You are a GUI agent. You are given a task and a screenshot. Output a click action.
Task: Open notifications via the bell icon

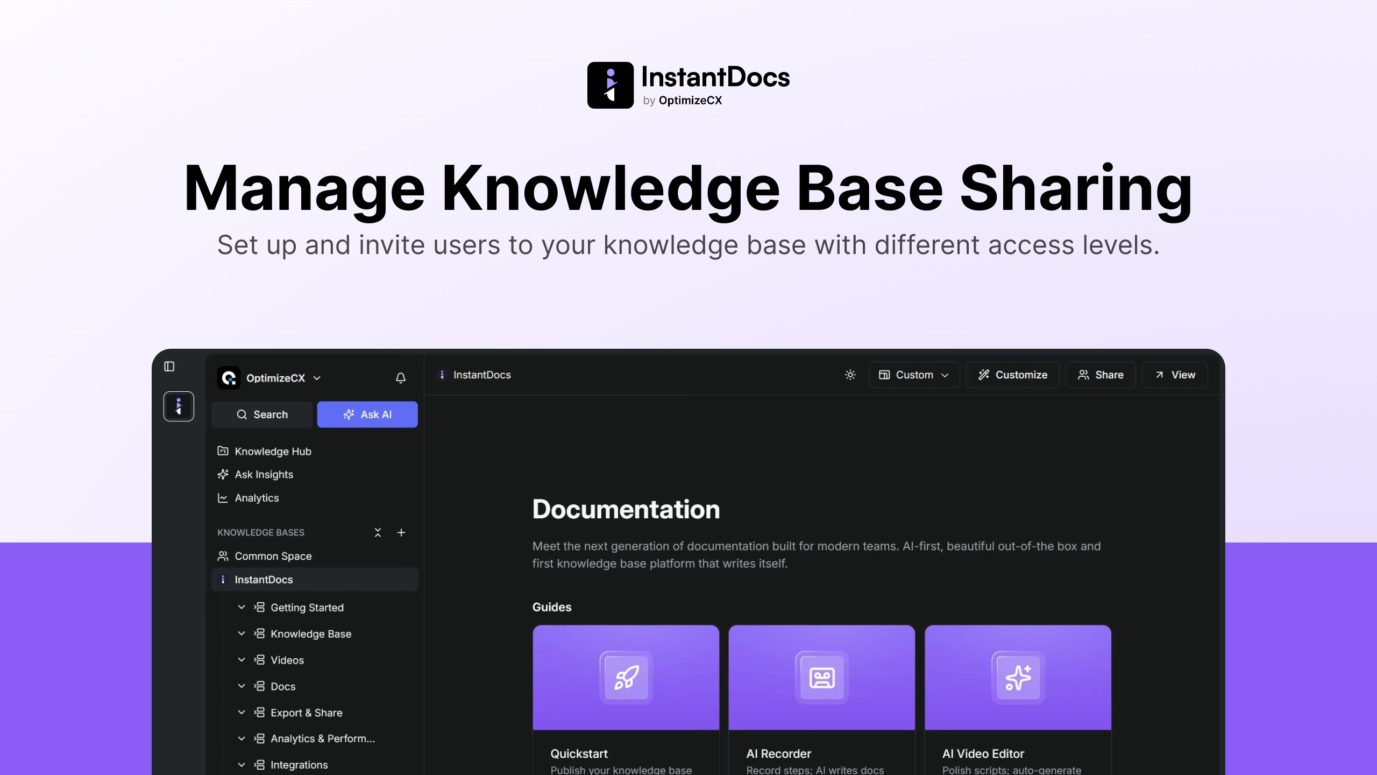click(x=400, y=378)
